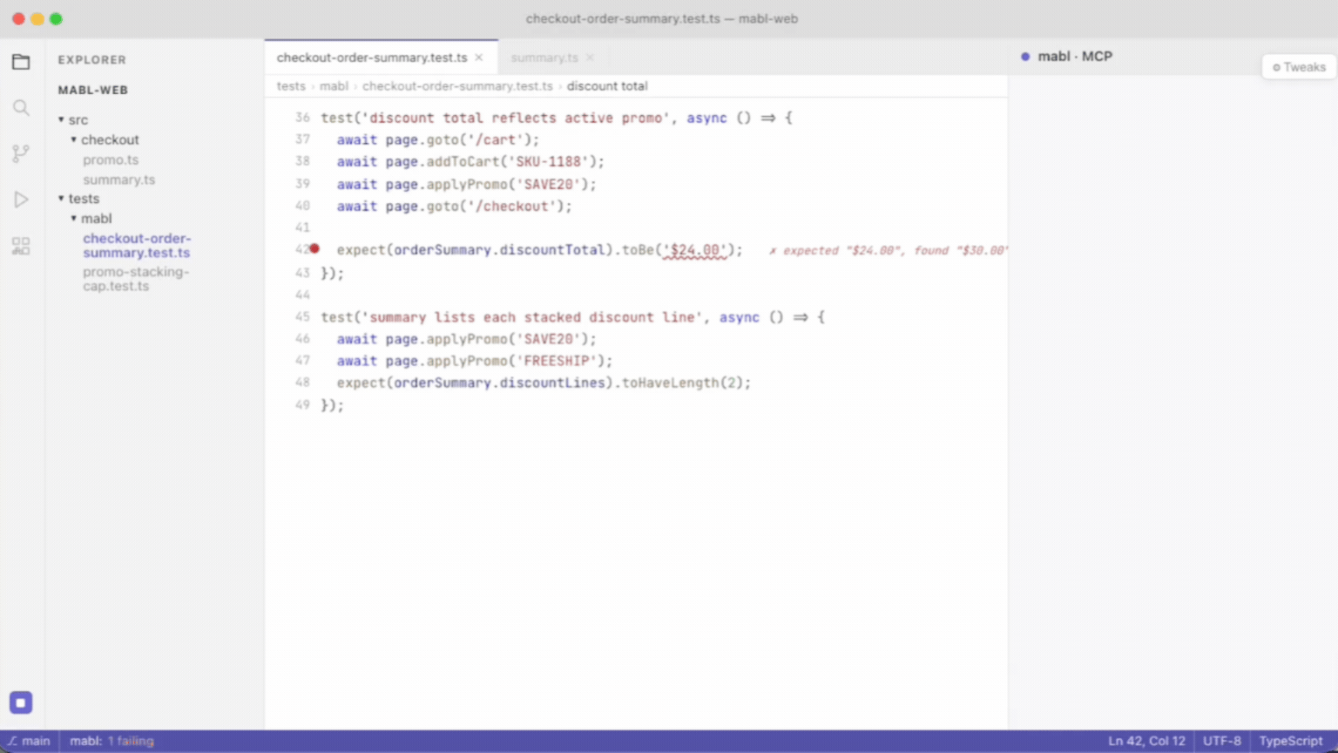Click toHaveLength(2) on line 48
Screen dimensions: 1338x753
pyautogui.click(x=682, y=383)
